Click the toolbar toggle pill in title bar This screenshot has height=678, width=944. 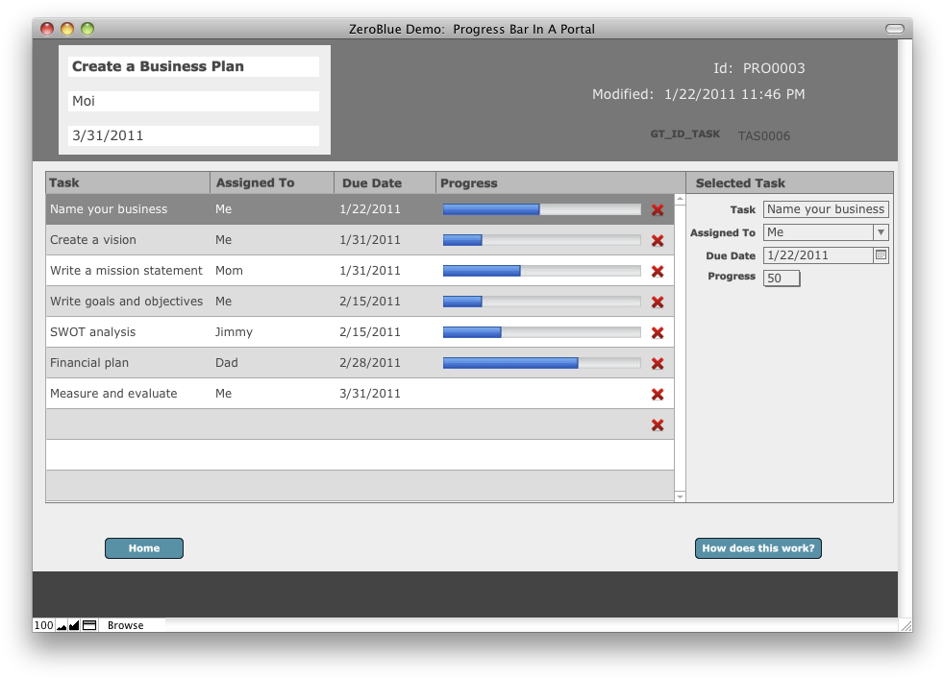coord(895,28)
